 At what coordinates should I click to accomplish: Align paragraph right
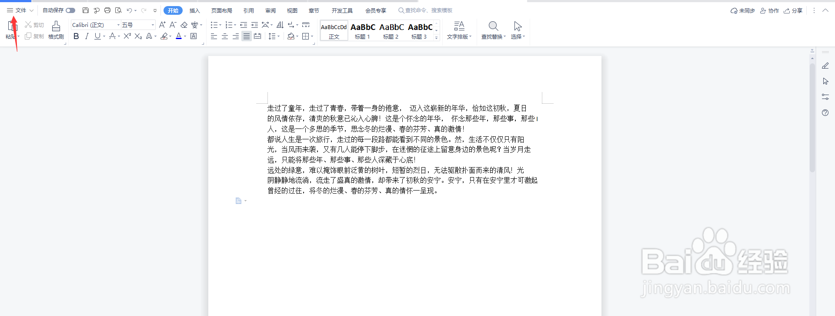point(236,36)
